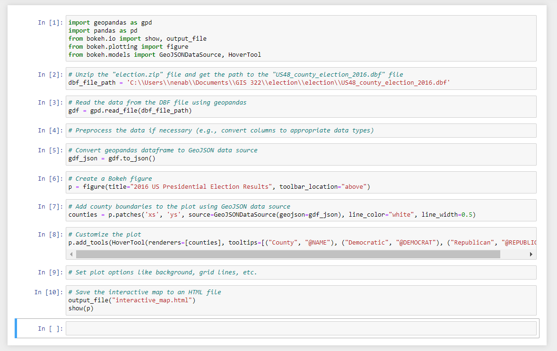Click the In [10]: prompt label
557x351 pixels.
[x=49, y=292]
